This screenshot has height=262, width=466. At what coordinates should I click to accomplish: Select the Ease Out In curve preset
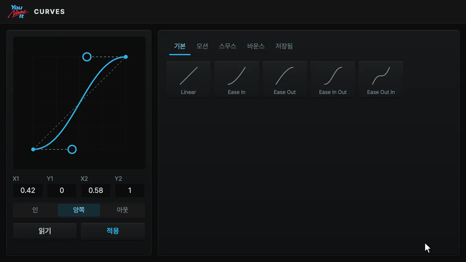(381, 80)
